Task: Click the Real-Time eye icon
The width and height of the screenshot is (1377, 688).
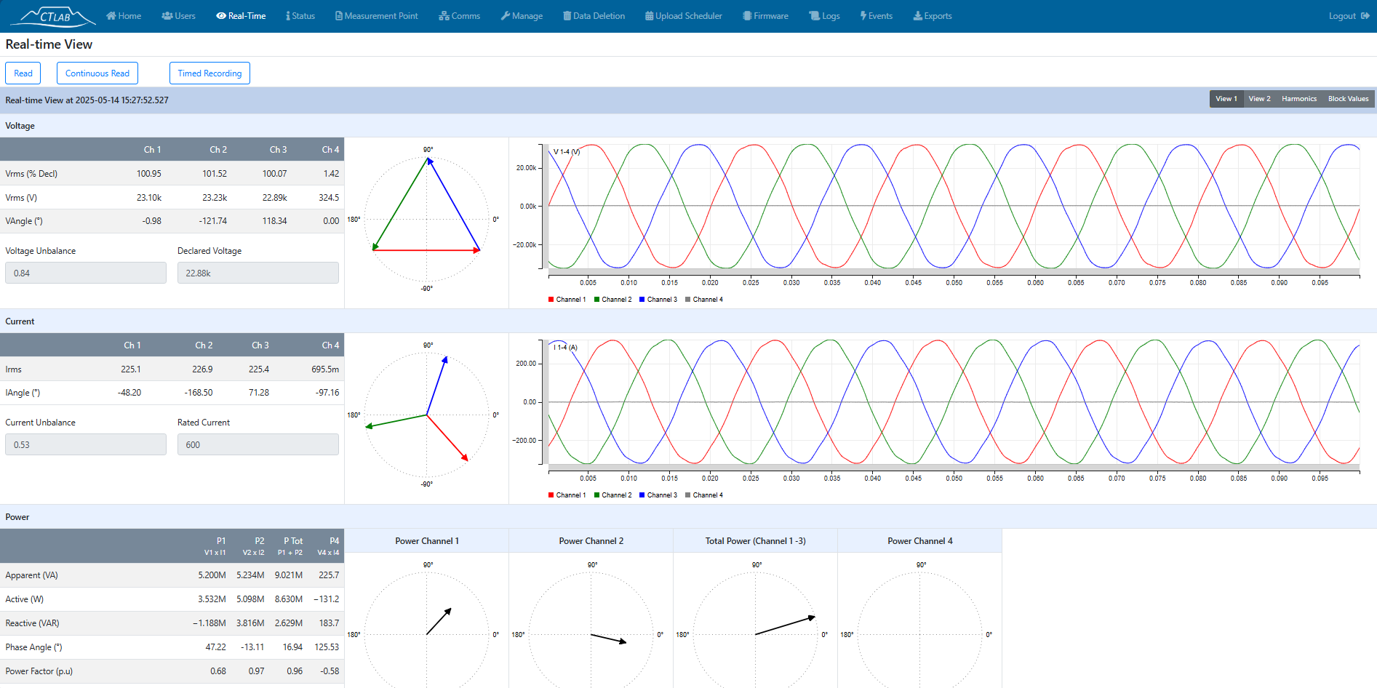Action: tap(221, 16)
